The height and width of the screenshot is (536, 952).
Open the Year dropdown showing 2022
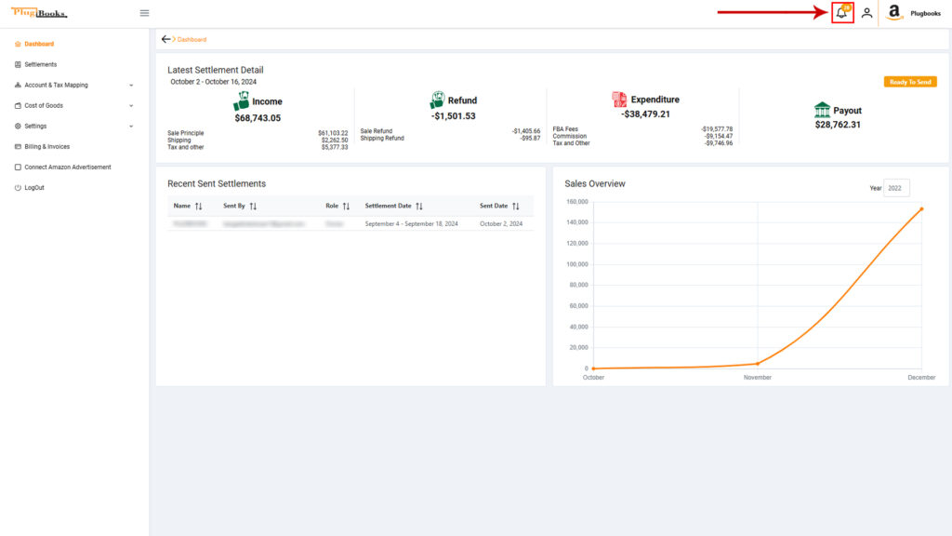[x=896, y=188]
